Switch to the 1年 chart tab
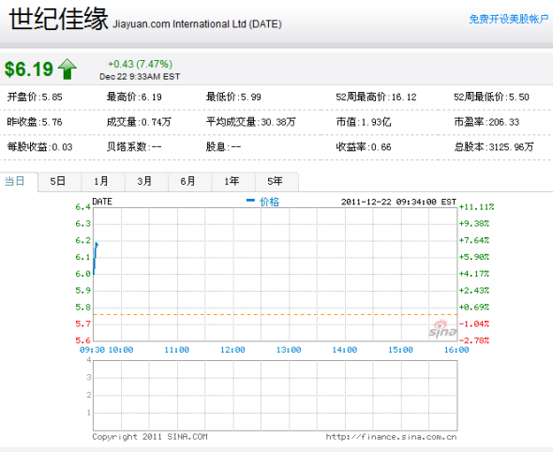 point(232,181)
